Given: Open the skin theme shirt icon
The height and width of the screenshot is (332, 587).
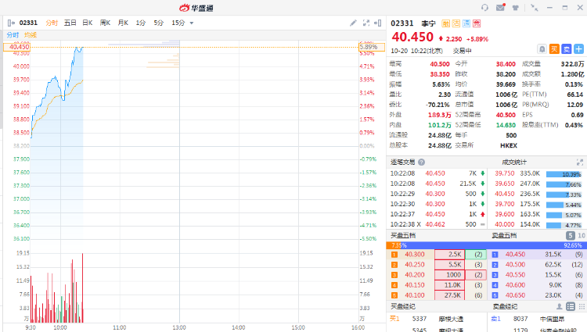Looking at the screenshot, I should point(516,8).
